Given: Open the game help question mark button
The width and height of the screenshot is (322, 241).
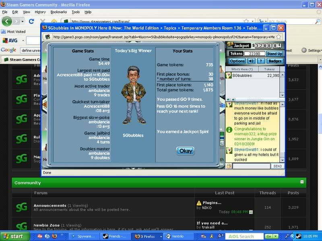Looking at the screenshot, I should [x=260, y=61].
